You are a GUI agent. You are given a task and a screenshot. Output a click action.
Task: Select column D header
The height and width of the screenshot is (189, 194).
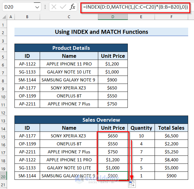coord(113,17)
